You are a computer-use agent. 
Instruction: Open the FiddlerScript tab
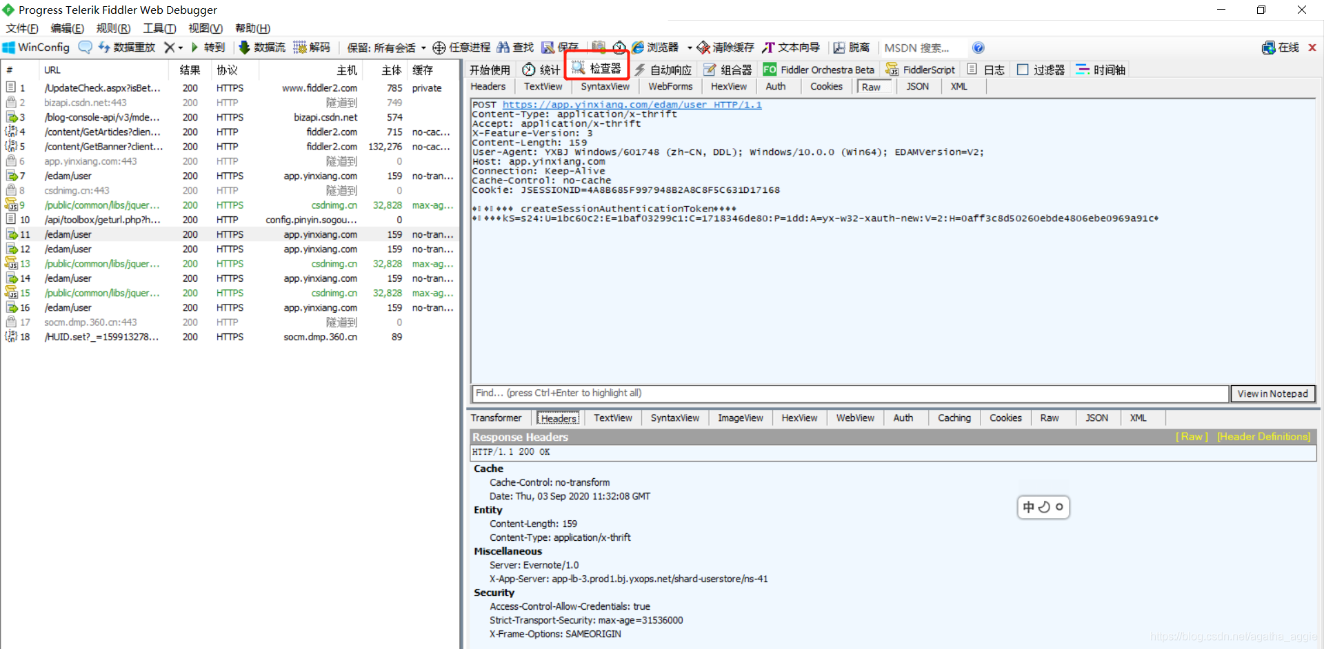coord(921,70)
